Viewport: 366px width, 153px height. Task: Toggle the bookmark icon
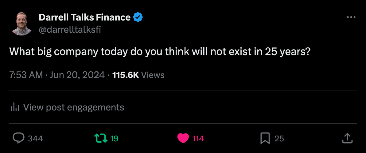(x=265, y=139)
